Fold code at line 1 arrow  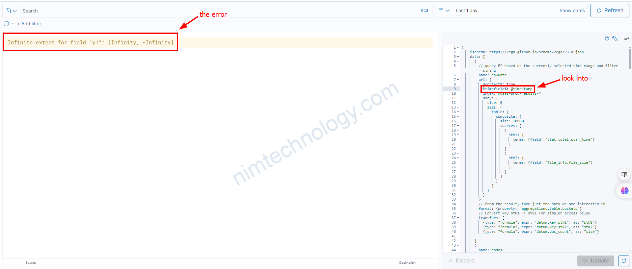[458, 48]
